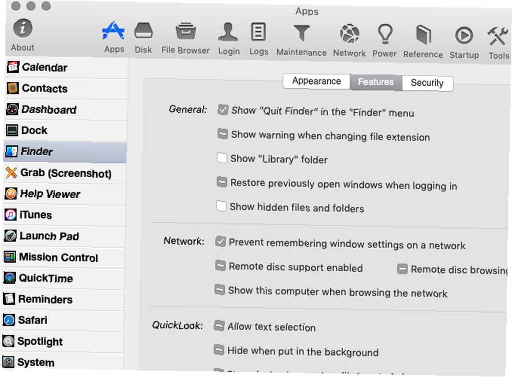Toggle Show this computer when browsing network
The height and width of the screenshot is (378, 512).
click(x=220, y=290)
